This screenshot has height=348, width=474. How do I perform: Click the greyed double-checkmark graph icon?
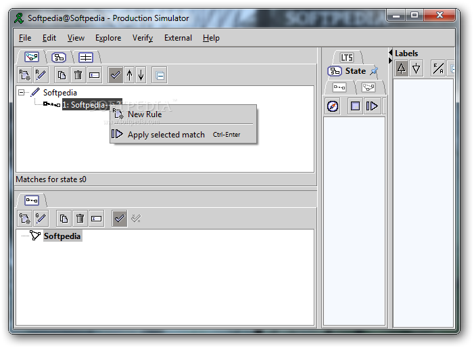click(x=136, y=218)
